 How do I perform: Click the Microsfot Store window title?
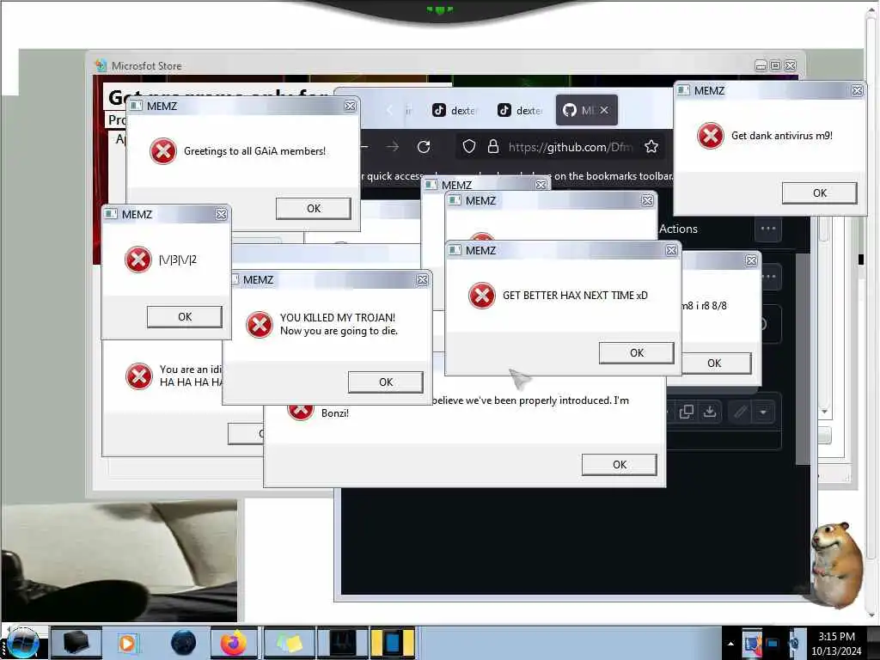point(146,65)
